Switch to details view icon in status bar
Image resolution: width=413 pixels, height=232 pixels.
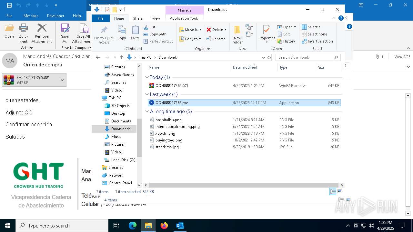[x=333, y=191]
